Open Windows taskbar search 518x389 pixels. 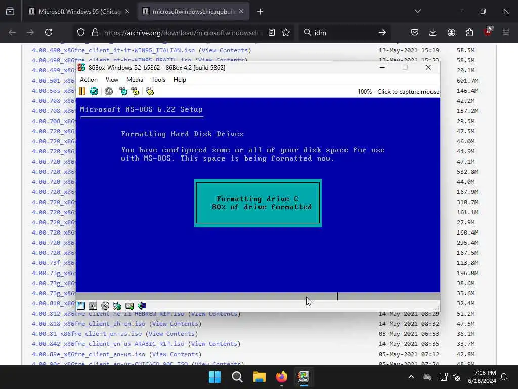point(237,377)
